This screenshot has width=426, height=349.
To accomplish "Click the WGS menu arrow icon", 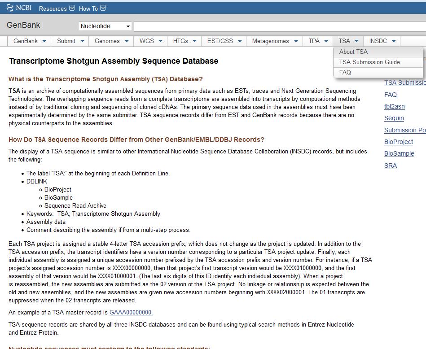I will coord(160,41).
